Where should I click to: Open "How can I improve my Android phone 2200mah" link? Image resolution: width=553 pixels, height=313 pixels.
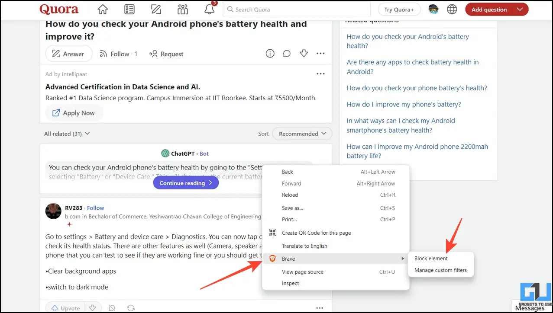tap(417, 151)
